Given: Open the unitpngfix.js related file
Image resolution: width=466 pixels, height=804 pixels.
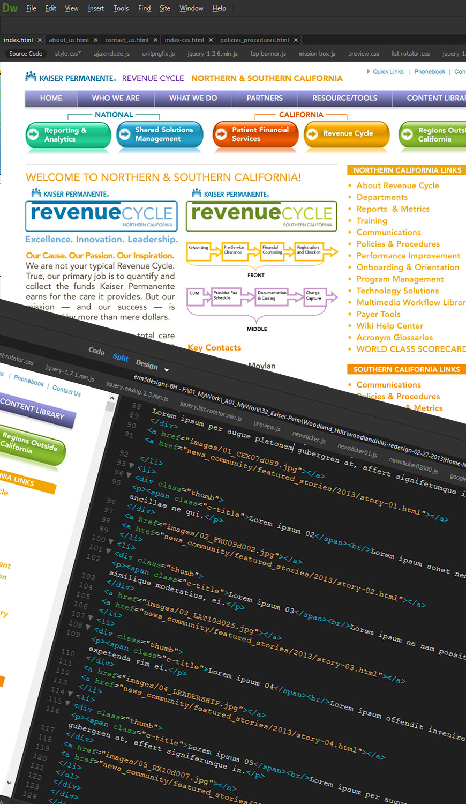Looking at the screenshot, I should (158, 54).
